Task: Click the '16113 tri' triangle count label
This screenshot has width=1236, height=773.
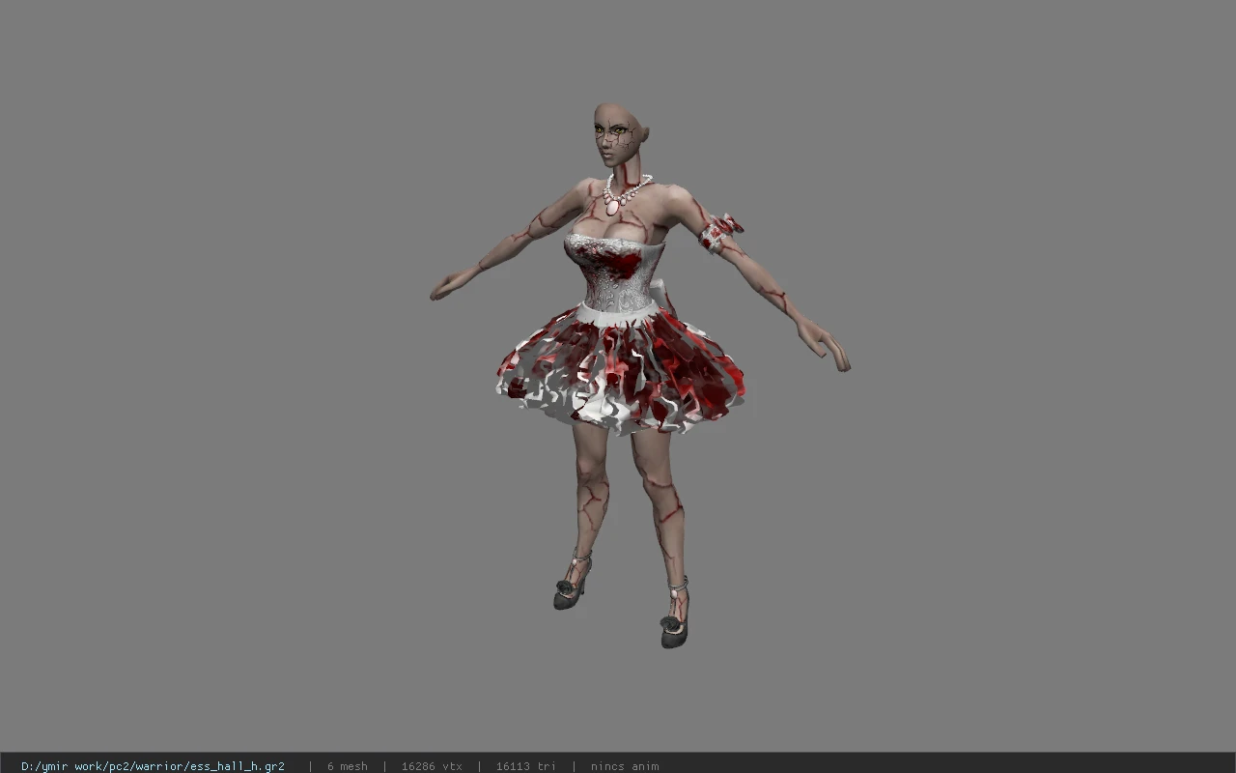Action: coord(525,765)
